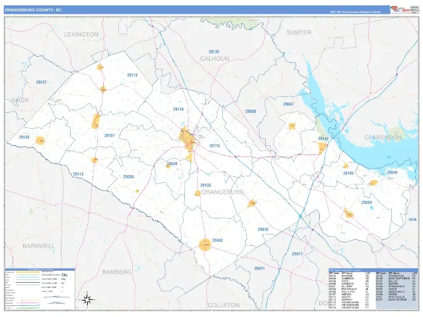Select ZIP code label 29038
This screenshot has height=317, width=423.
coord(128,177)
